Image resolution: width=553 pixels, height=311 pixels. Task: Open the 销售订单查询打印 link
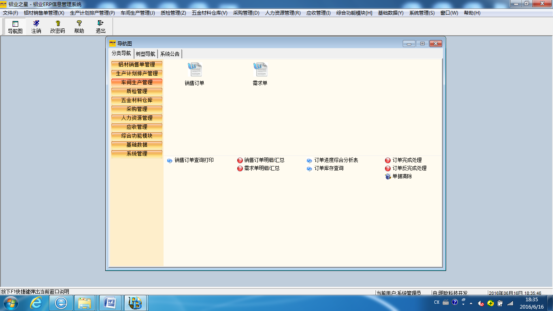click(x=194, y=160)
